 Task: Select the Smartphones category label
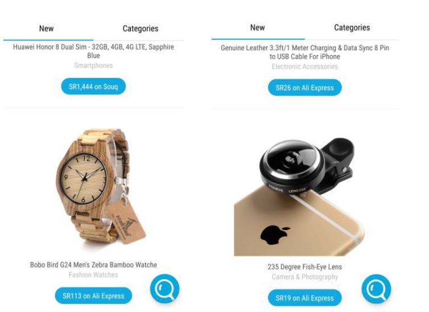(93, 65)
